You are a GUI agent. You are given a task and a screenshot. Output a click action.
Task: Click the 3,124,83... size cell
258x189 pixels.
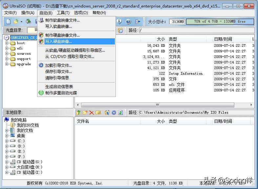[154, 57]
